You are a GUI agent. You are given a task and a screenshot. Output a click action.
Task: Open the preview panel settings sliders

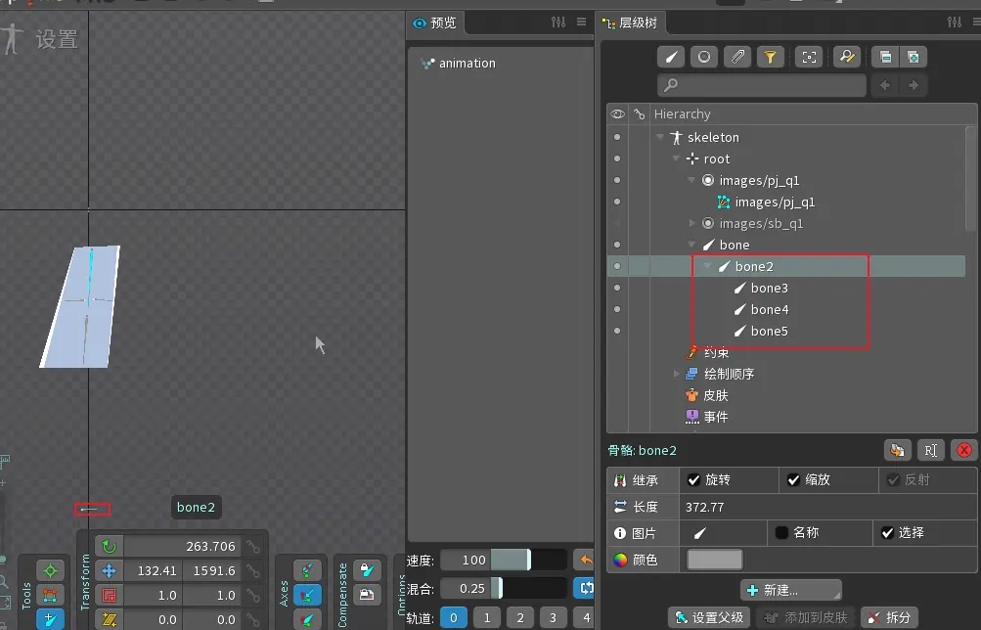click(x=558, y=22)
